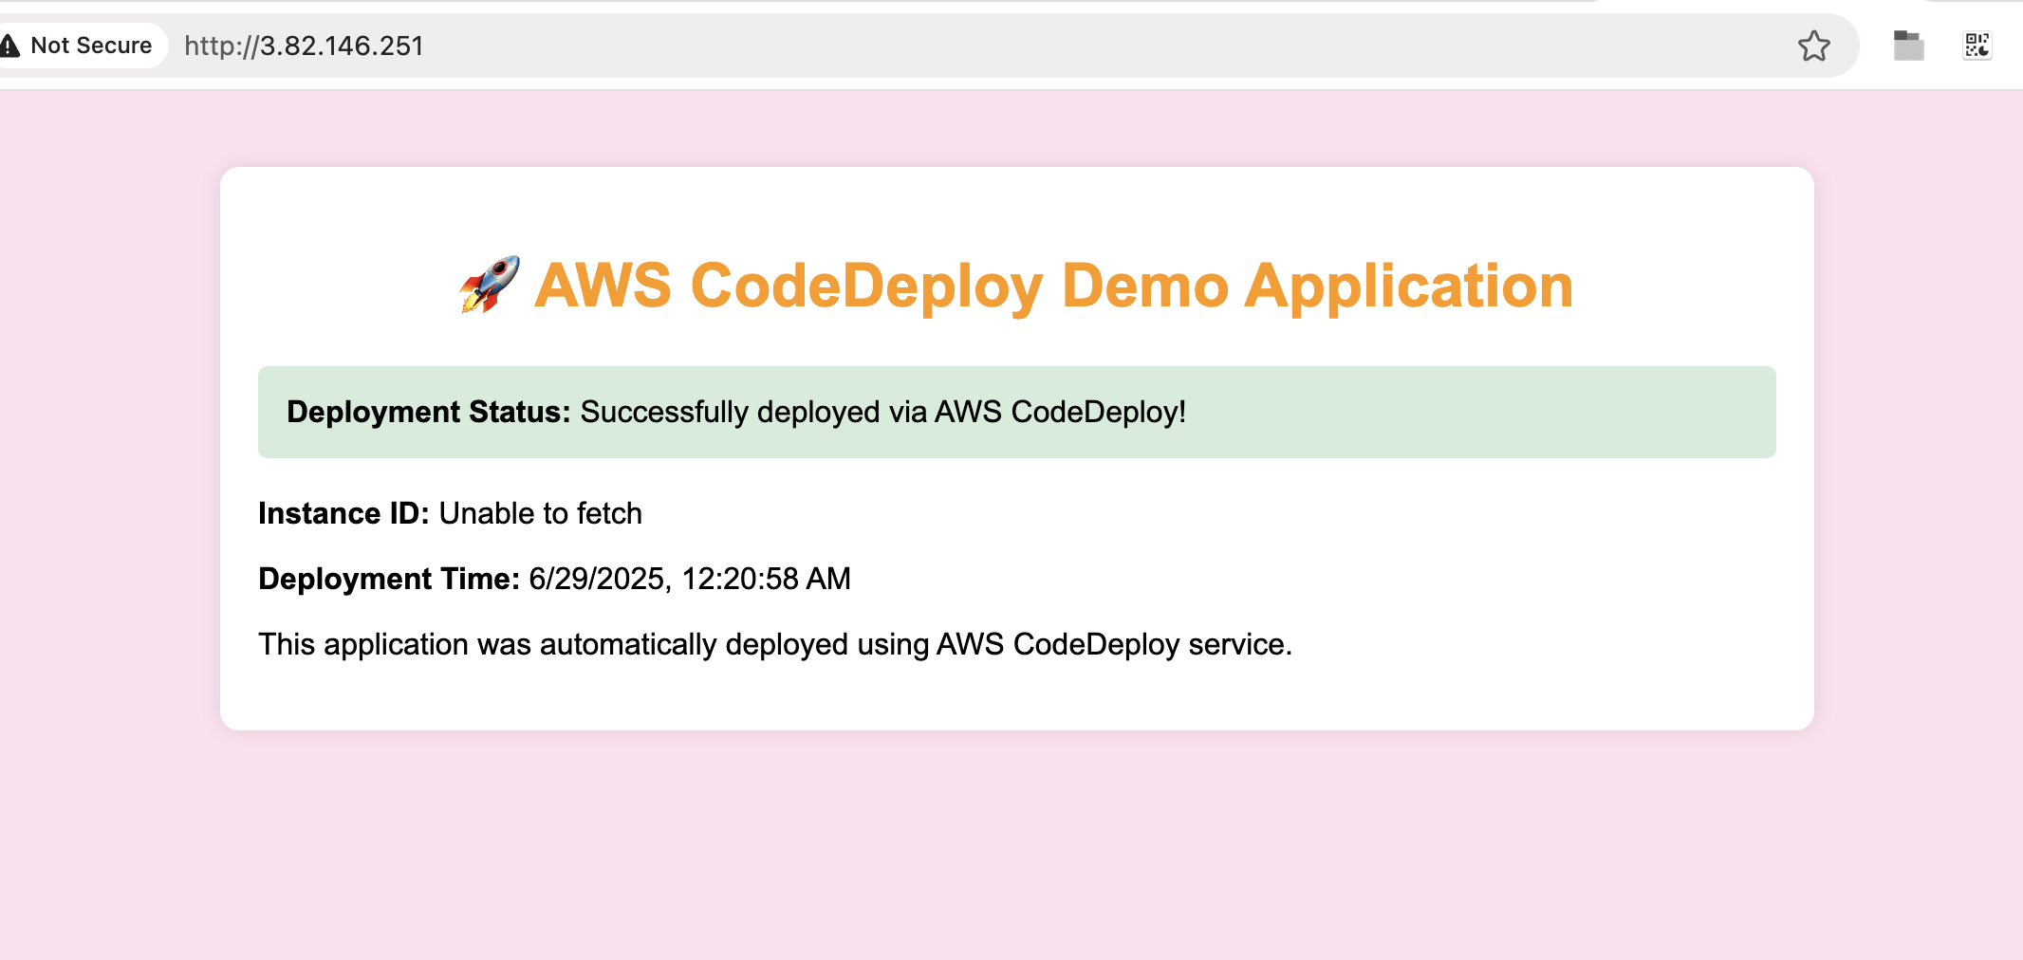Click the QR code extension icon

pyautogui.click(x=1977, y=46)
